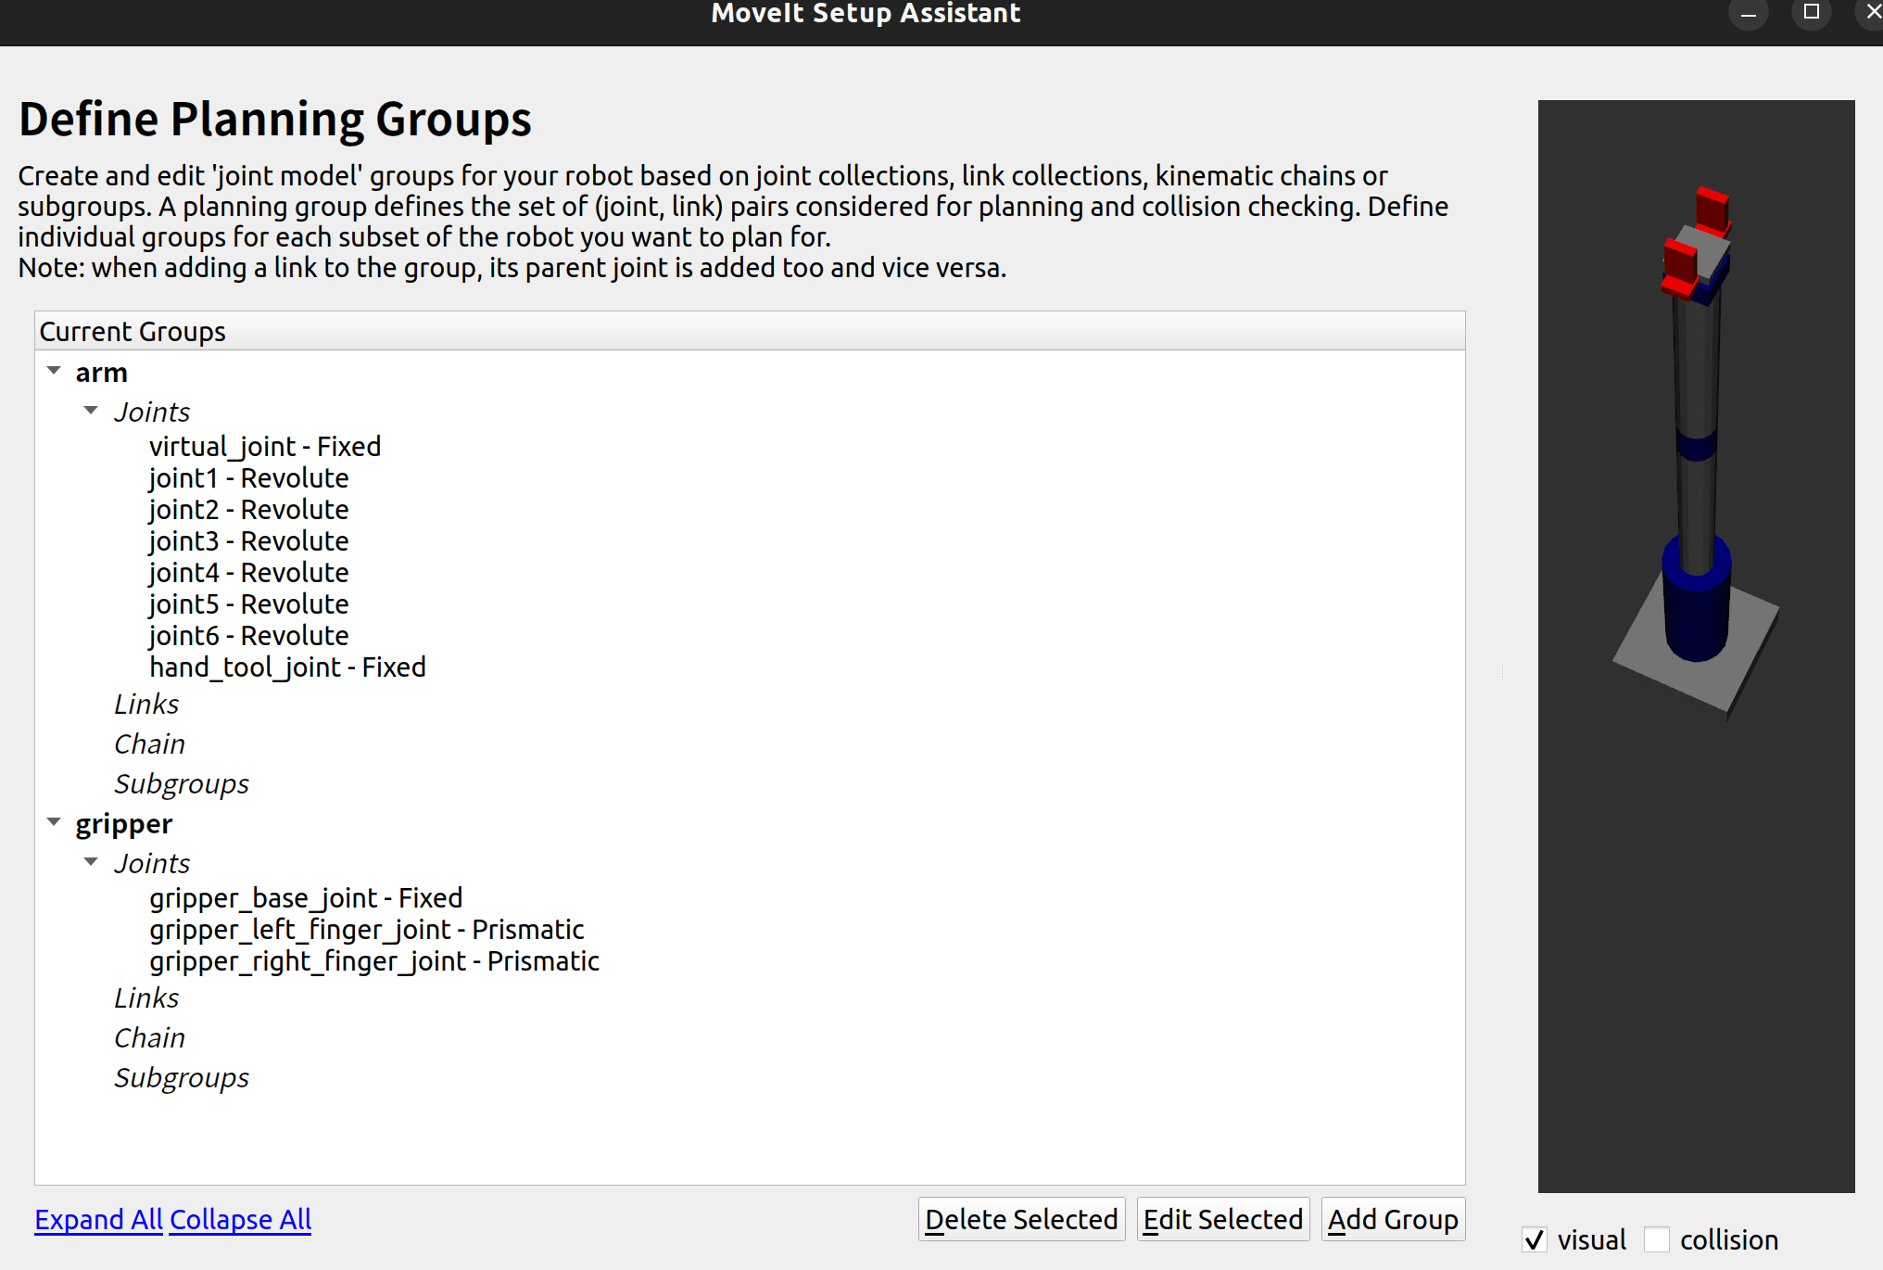
Task: Maximize the MoveIt Setup Assistant window
Action: [x=1811, y=12]
